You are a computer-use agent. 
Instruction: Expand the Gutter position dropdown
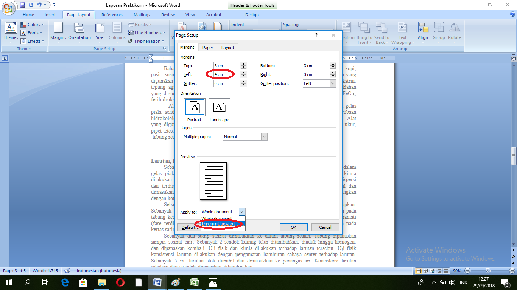(333, 83)
